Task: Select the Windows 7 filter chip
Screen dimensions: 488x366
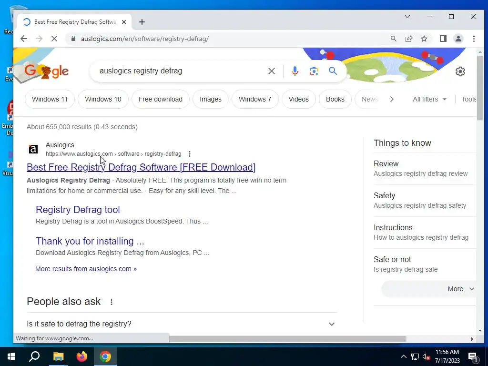Action: pyautogui.click(x=255, y=99)
